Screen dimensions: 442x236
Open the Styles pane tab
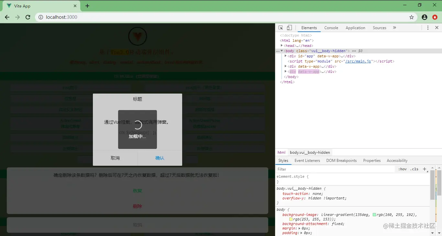pyautogui.click(x=283, y=161)
